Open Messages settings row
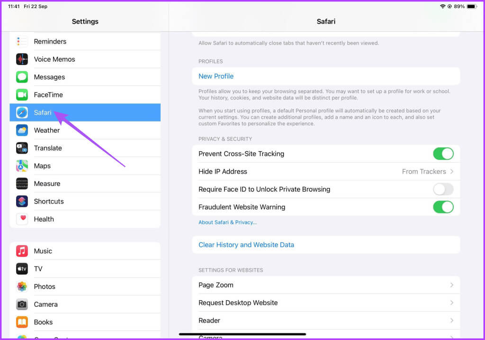The height and width of the screenshot is (340, 485). pyautogui.click(x=85, y=77)
